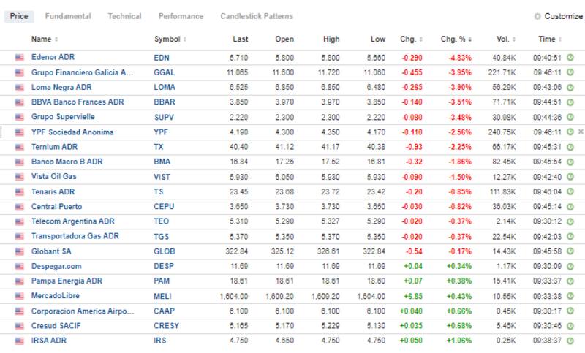585x353 pixels.
Task: Click the Customize gear icon
Action: click(537, 16)
